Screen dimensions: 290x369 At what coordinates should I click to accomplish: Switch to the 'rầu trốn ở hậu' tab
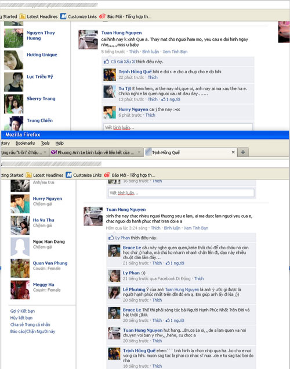[24, 152]
